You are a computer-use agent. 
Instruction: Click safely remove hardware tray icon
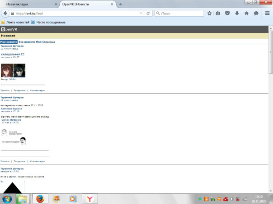point(212,199)
